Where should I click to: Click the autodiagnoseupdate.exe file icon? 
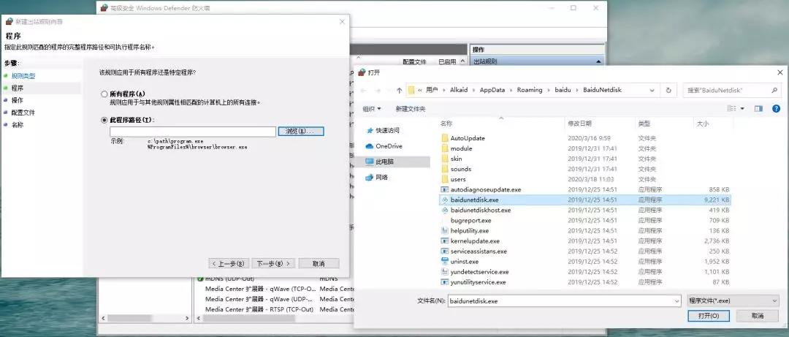(444, 189)
